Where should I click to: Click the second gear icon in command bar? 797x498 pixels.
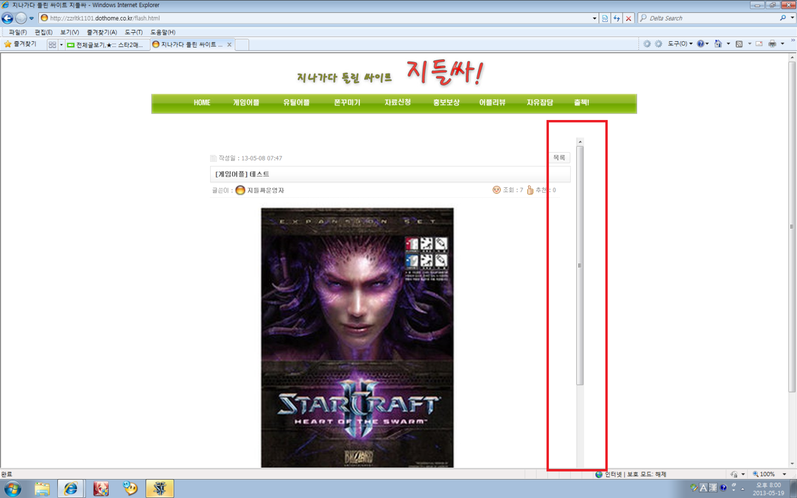pos(659,44)
